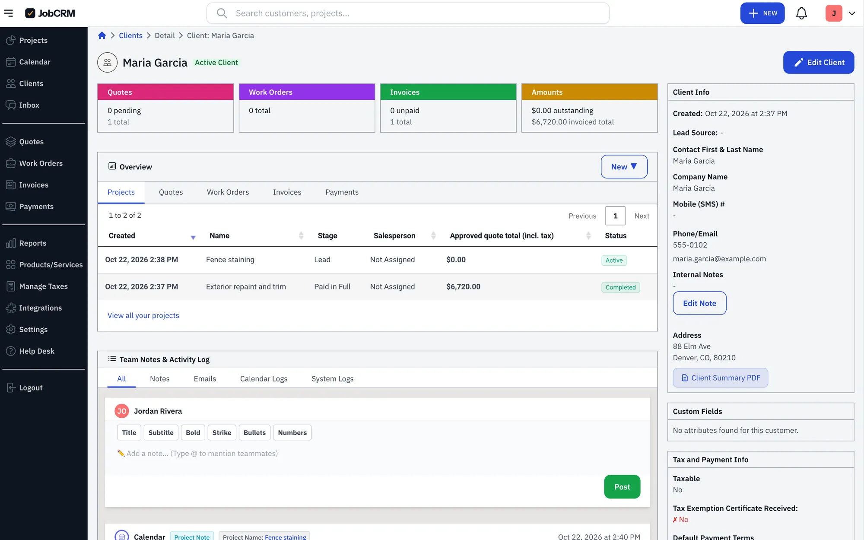Post the team note
The width and height of the screenshot is (864, 540).
622,487
